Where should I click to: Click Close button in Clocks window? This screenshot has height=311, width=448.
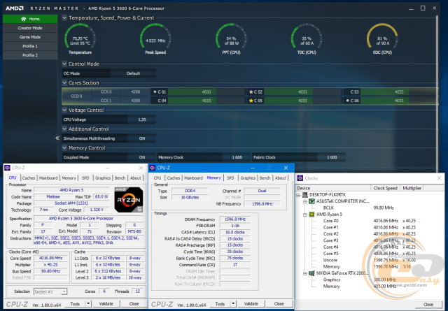click(x=428, y=305)
